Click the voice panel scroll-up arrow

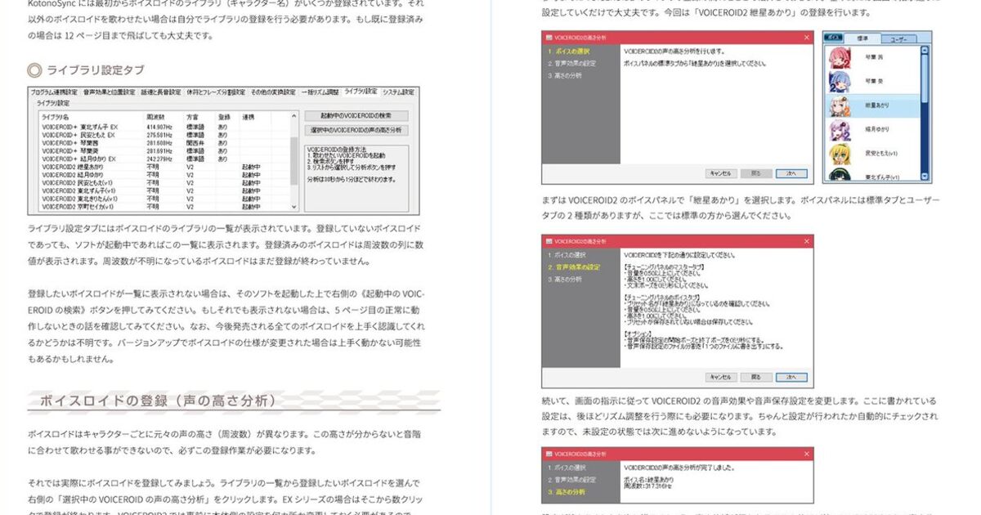pyautogui.click(x=925, y=50)
